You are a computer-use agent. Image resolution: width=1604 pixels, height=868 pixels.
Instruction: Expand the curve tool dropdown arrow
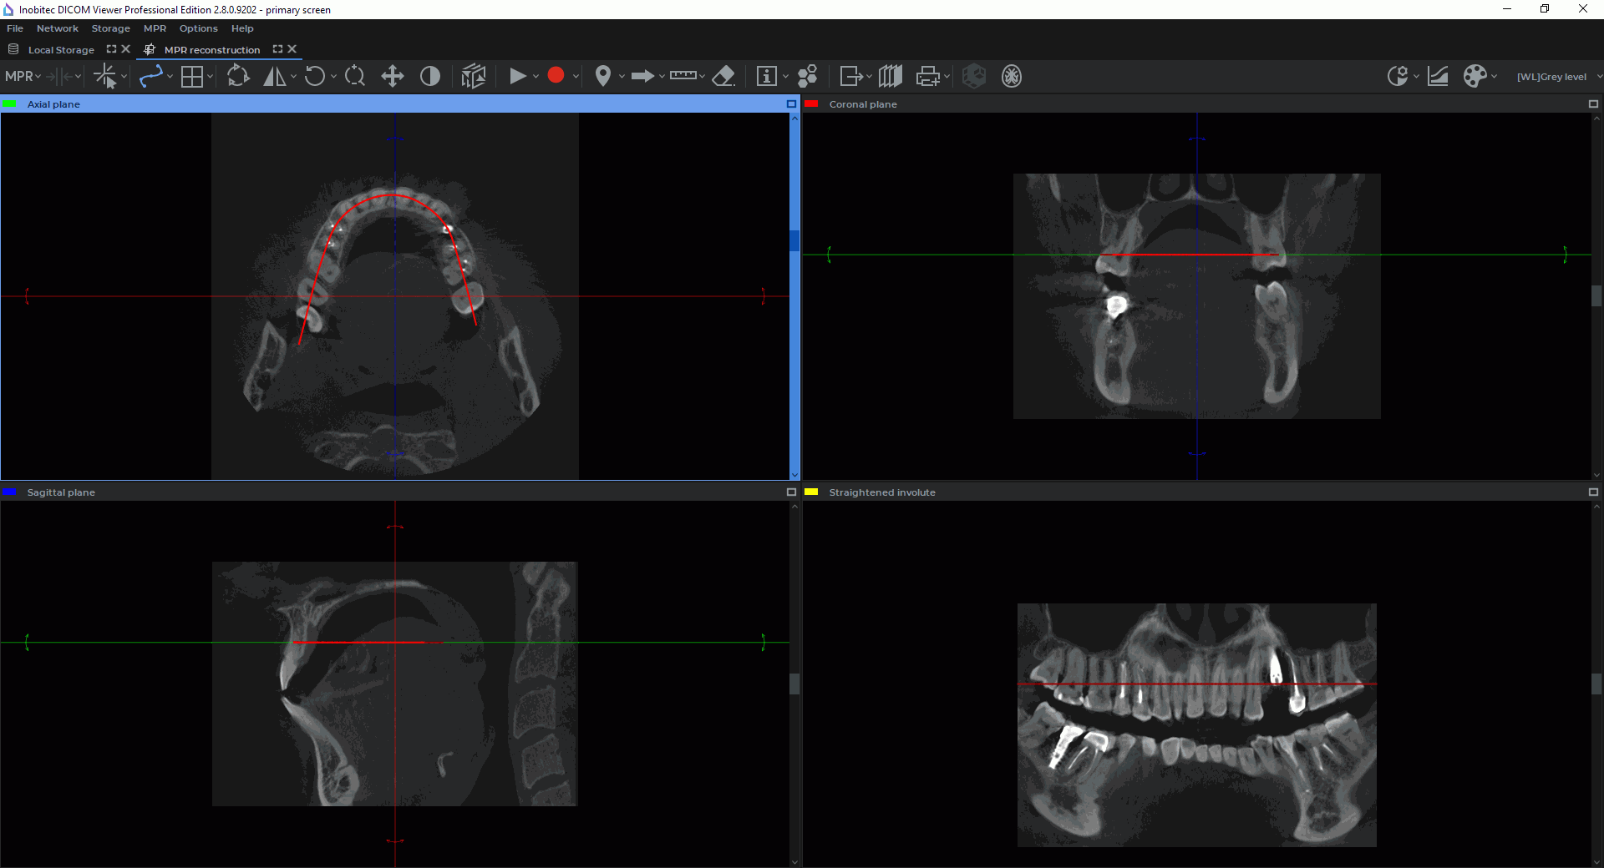point(170,77)
